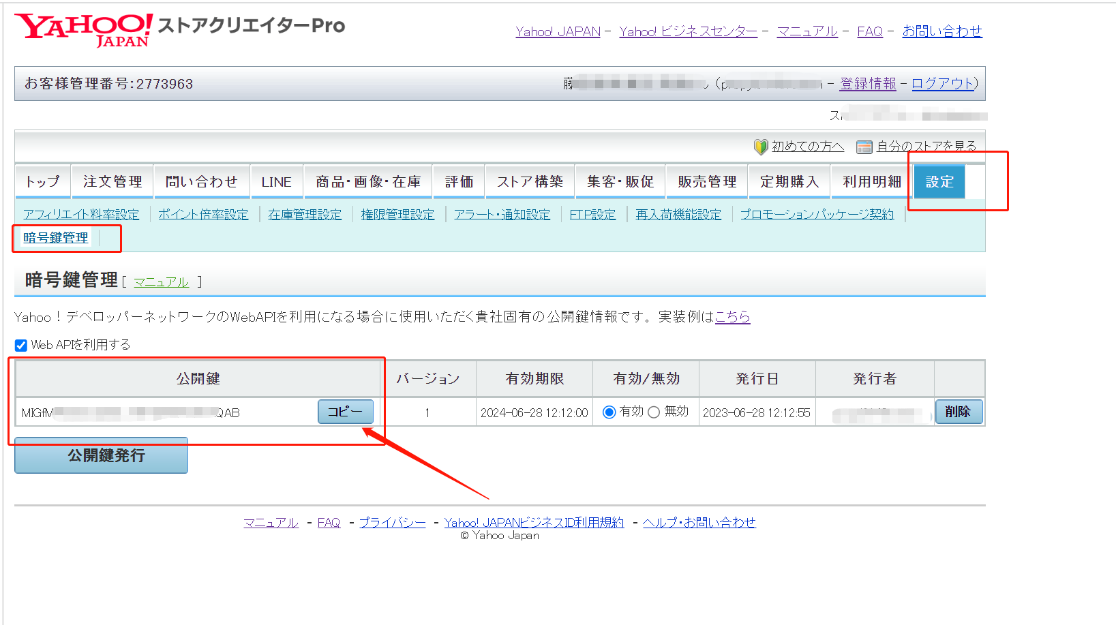Viewport: 1116px width, 625px height.
Task: Click the ヘルプ・お問い合わせ footer link
Action: pyautogui.click(x=699, y=523)
